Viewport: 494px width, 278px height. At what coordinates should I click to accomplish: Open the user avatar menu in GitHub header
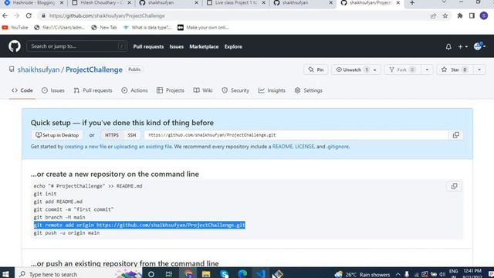(479, 46)
